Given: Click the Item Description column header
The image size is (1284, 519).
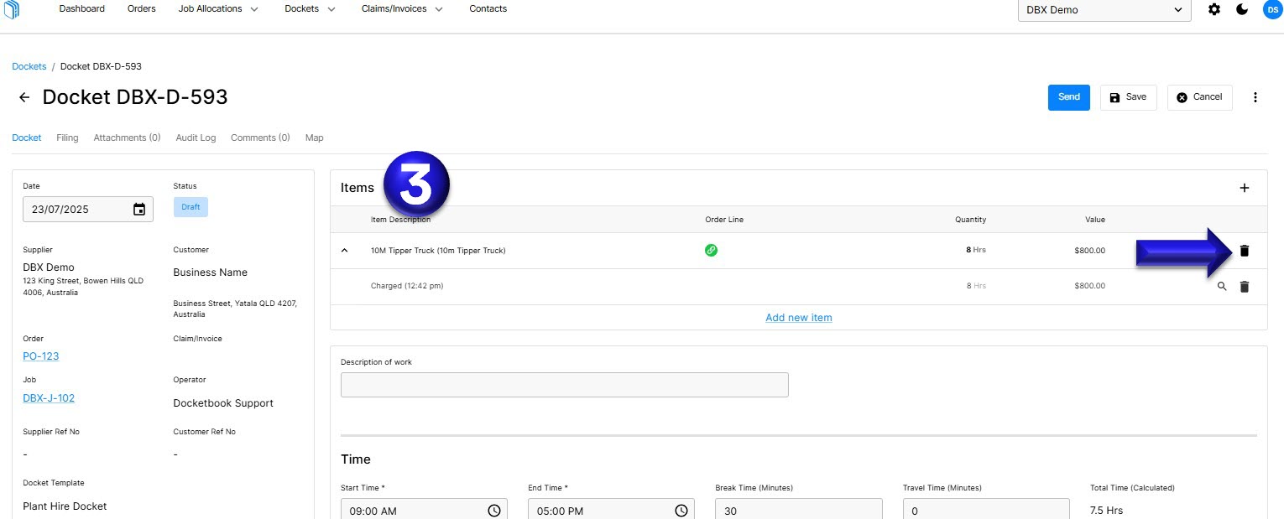Looking at the screenshot, I should [400, 220].
